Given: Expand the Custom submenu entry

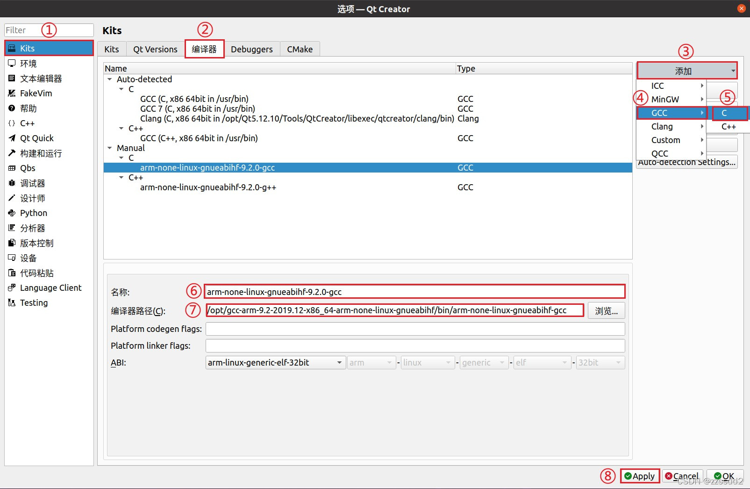Looking at the screenshot, I should [671, 140].
